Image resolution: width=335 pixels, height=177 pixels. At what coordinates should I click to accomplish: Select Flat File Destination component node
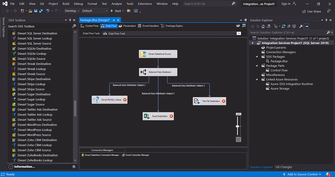pos(209,101)
